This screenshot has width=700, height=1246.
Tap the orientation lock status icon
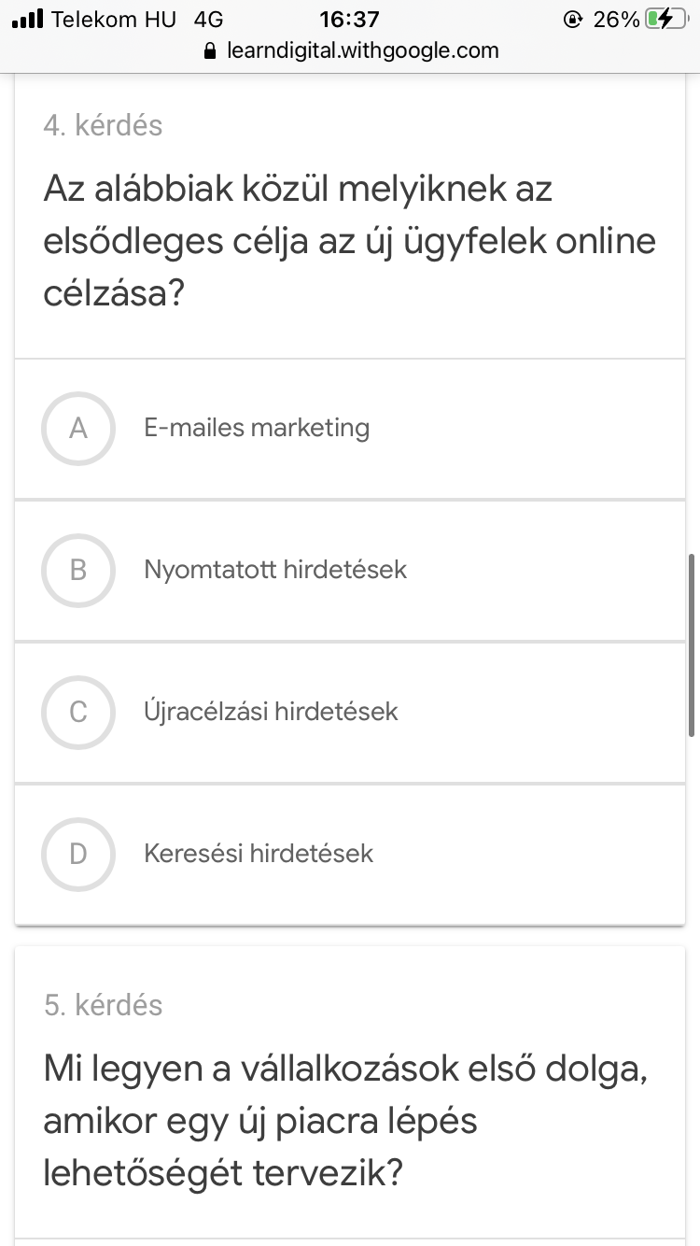(x=573, y=19)
